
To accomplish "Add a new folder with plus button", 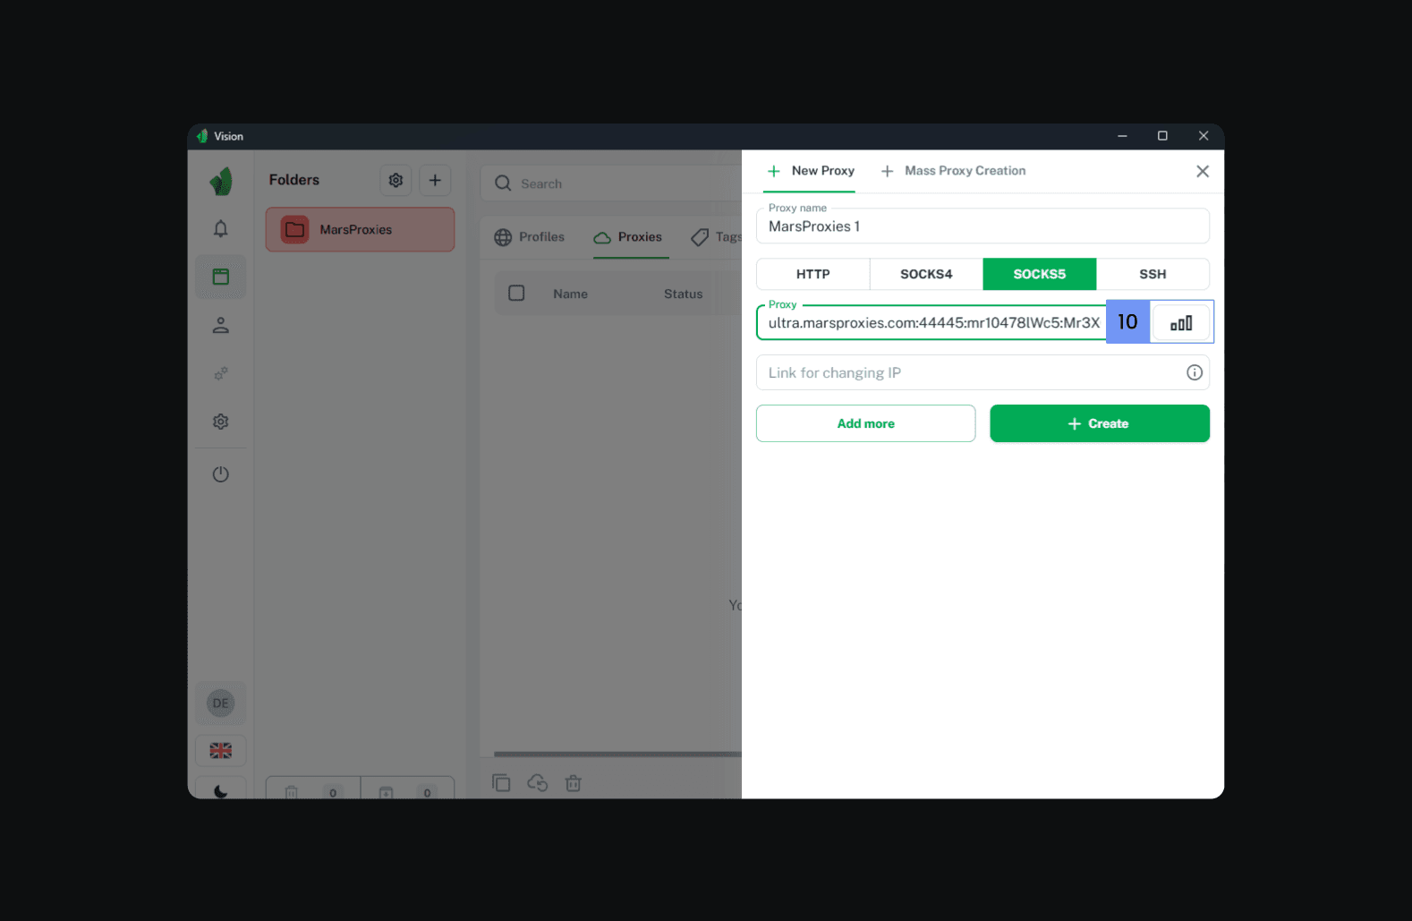I will 435,180.
